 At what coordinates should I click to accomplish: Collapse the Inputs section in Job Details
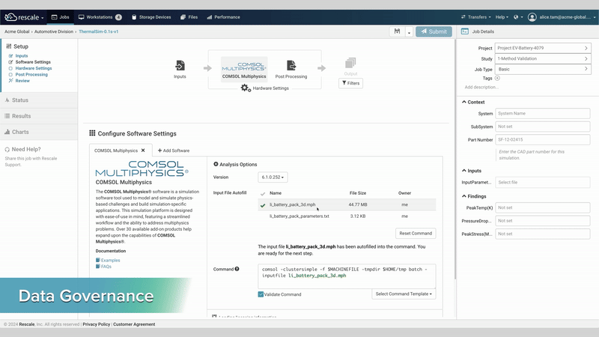click(472, 171)
